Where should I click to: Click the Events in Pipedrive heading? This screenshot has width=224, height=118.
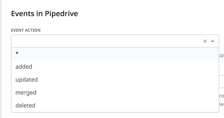44,14
